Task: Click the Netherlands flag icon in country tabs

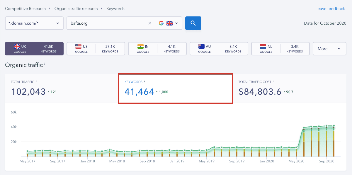Action: (263, 46)
